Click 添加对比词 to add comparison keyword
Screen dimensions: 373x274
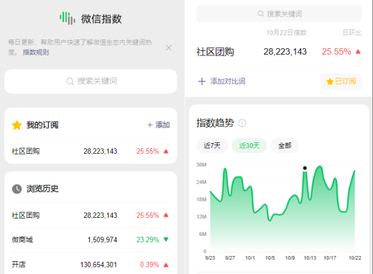[x=228, y=81]
